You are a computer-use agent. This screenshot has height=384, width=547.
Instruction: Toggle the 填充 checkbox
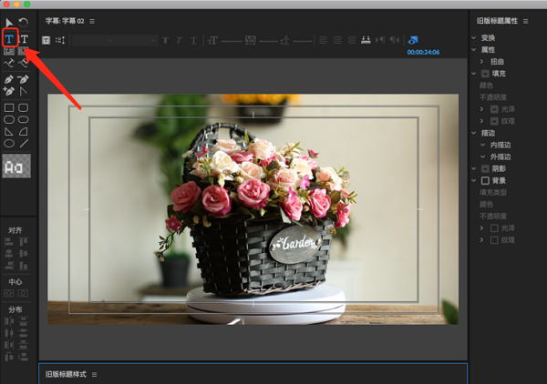click(485, 73)
